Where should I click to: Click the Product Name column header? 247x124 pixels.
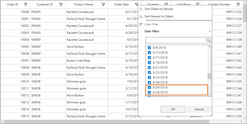tap(84, 4)
